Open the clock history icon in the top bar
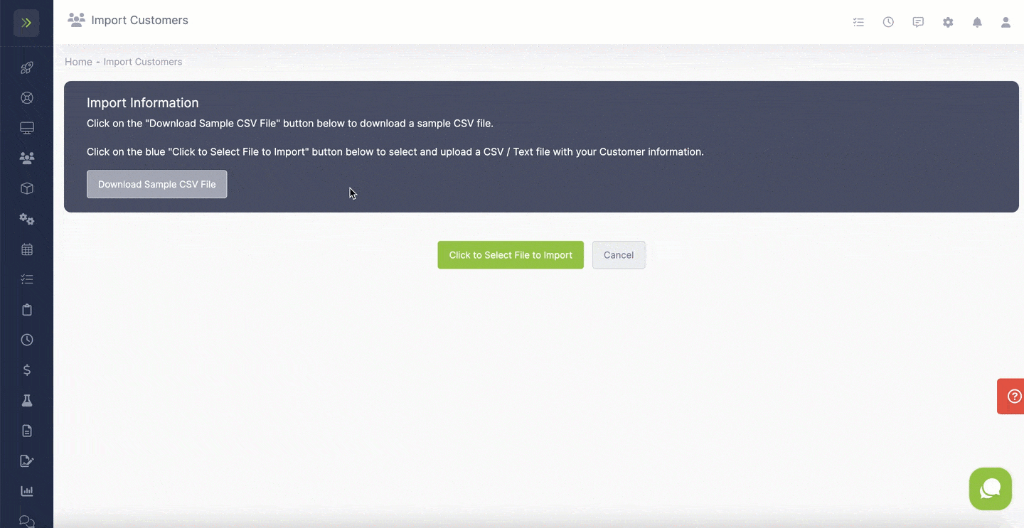This screenshot has height=528, width=1024. tap(888, 22)
